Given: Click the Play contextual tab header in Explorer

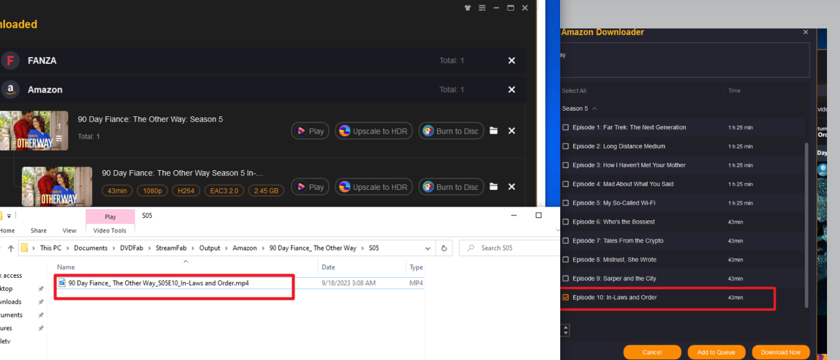Looking at the screenshot, I should coord(110,216).
